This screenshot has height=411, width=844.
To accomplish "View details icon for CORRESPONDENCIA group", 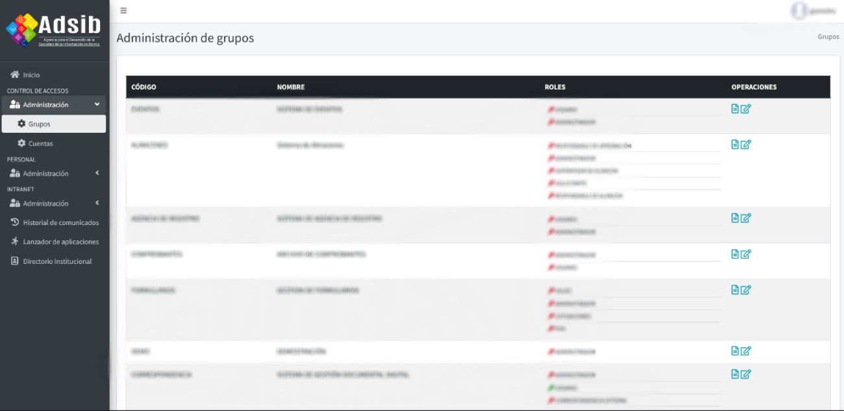I will 735,374.
